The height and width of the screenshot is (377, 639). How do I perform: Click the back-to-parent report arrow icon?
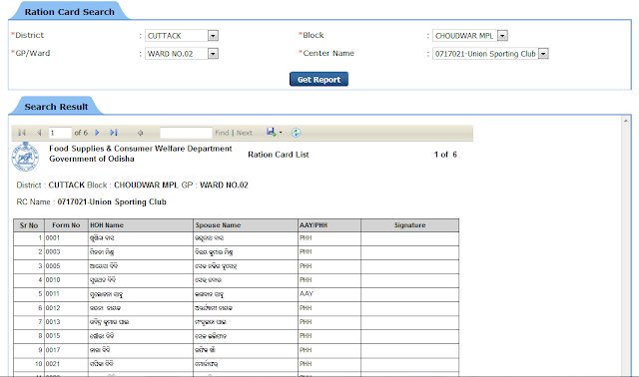pyautogui.click(x=140, y=133)
